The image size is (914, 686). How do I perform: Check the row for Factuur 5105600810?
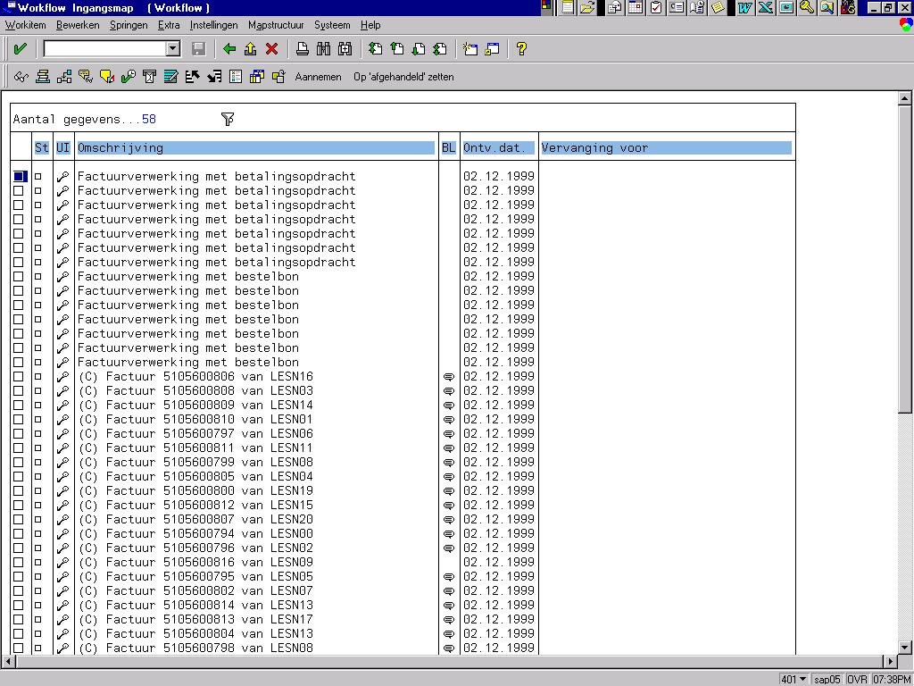tap(19, 420)
